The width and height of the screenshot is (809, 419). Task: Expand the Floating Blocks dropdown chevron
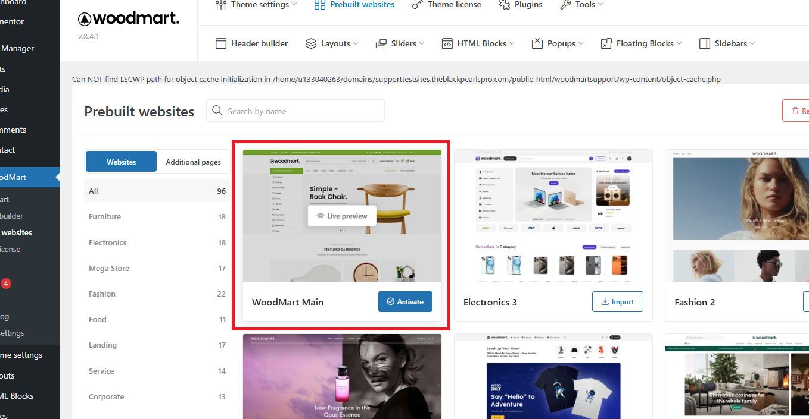679,43
